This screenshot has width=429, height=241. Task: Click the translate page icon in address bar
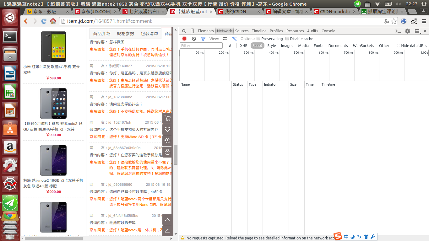[387, 21]
